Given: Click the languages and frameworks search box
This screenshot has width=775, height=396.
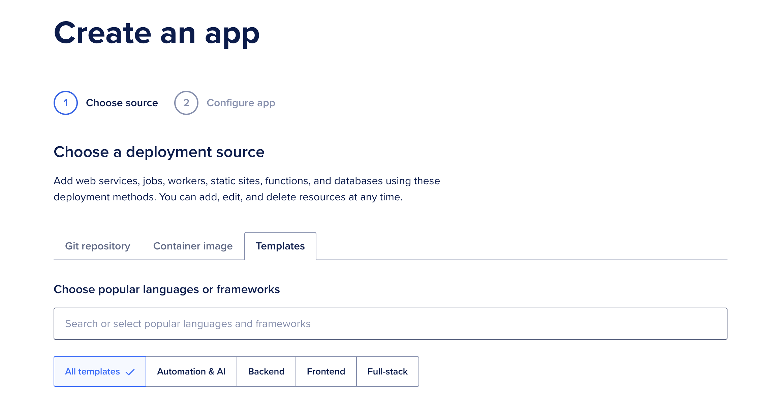Looking at the screenshot, I should (x=390, y=323).
